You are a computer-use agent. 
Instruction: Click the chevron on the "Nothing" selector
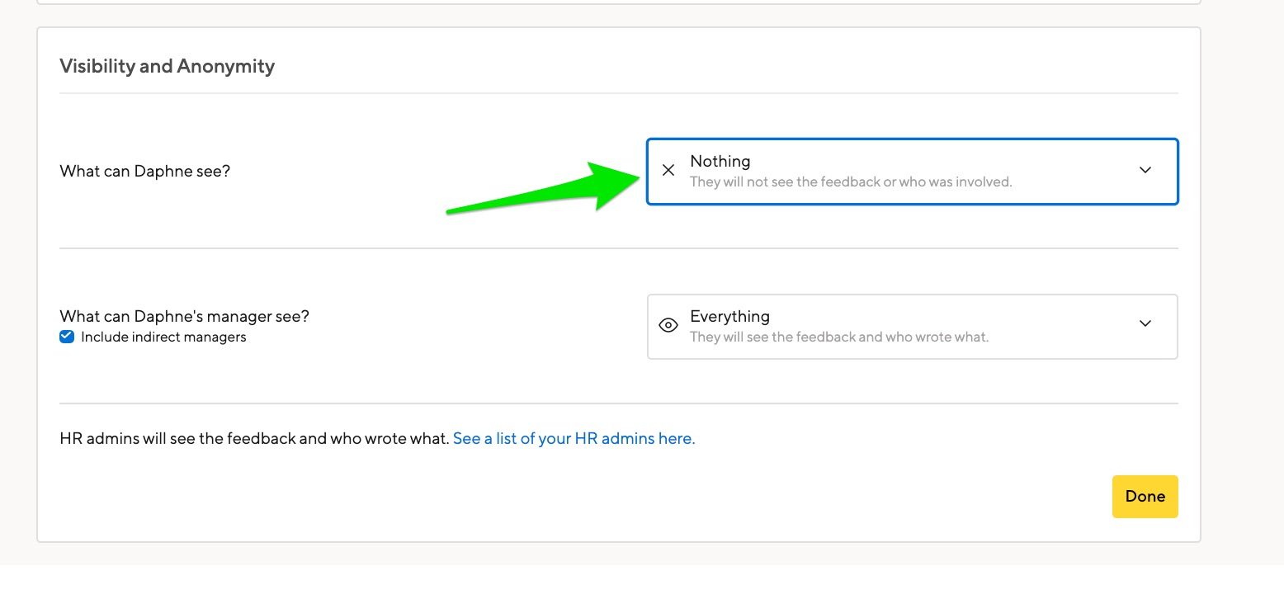click(1145, 170)
